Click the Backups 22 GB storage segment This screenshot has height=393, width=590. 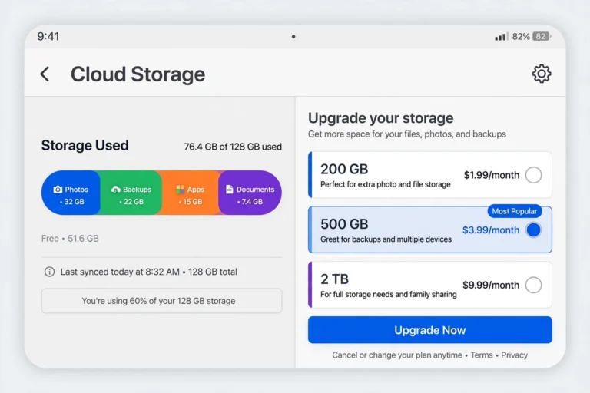point(131,193)
